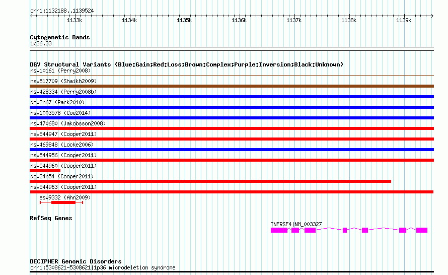Click the DECIPHER Genomic Disorders track title
The image size is (448, 275).
point(76,261)
